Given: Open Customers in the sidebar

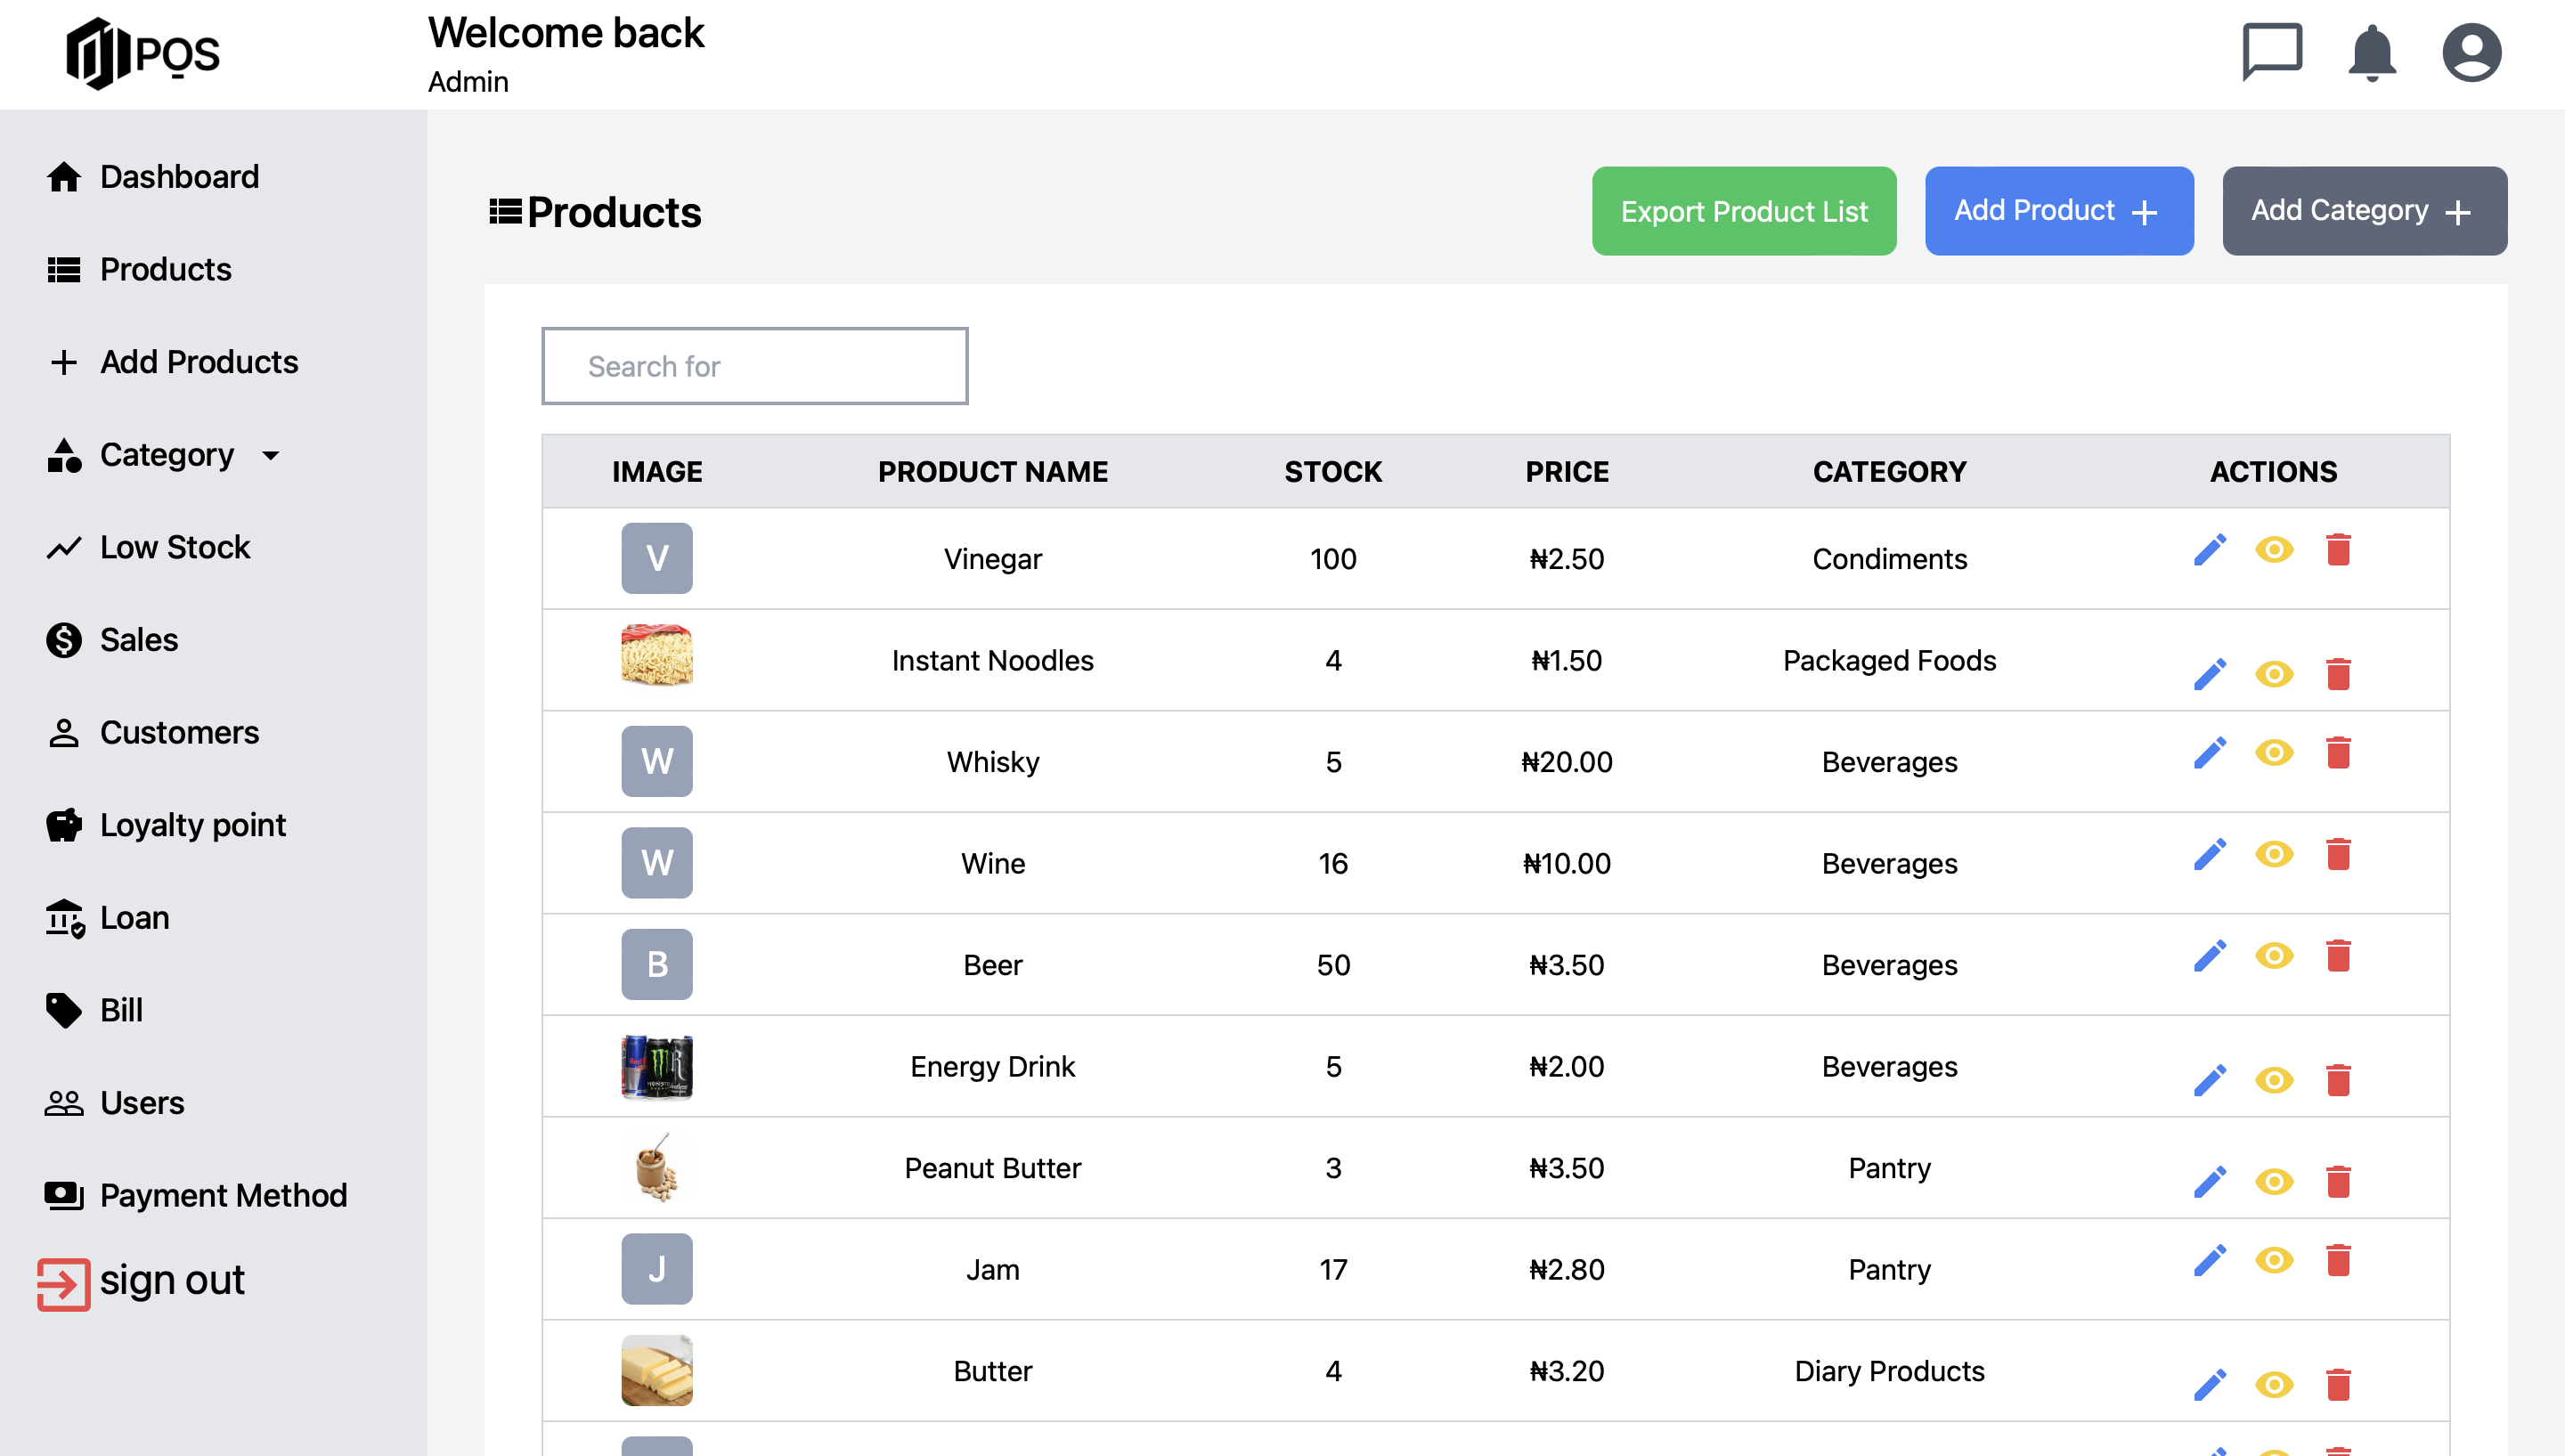Looking at the screenshot, I should click(152, 733).
